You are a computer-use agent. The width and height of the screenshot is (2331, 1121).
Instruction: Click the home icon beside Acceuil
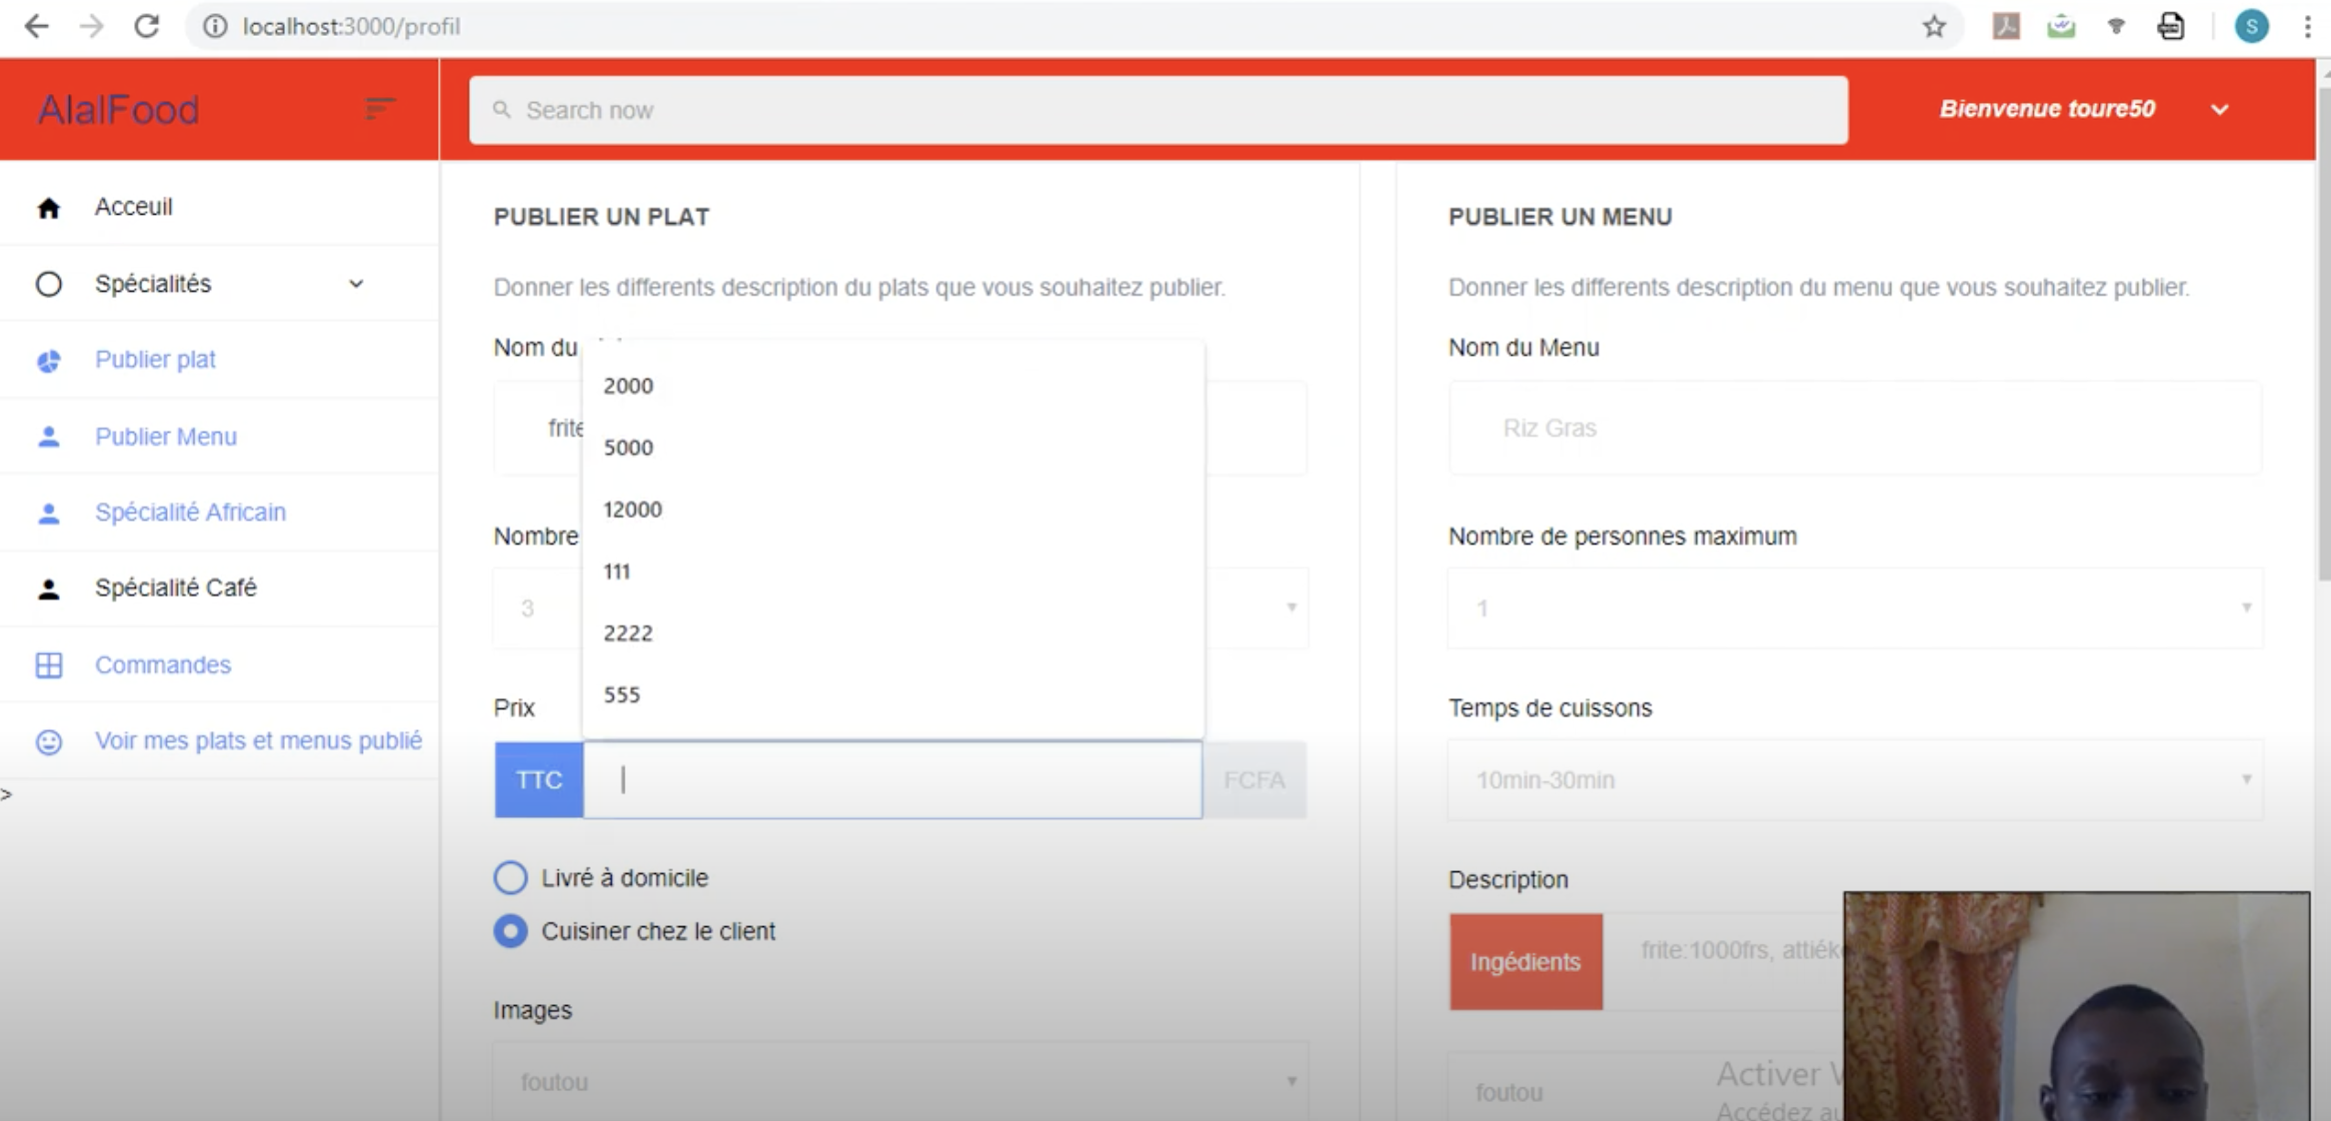pyautogui.click(x=48, y=208)
